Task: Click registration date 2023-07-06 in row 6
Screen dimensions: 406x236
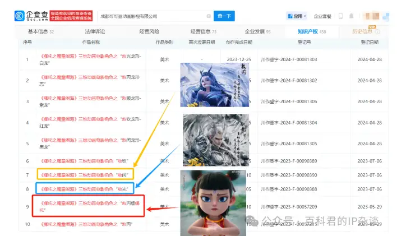Action: [370, 161]
